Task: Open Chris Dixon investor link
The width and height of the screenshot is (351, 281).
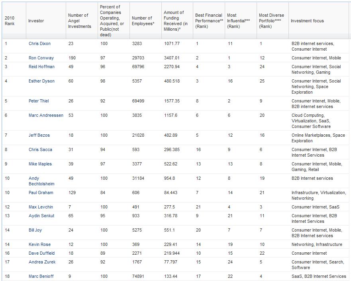Action: point(39,44)
